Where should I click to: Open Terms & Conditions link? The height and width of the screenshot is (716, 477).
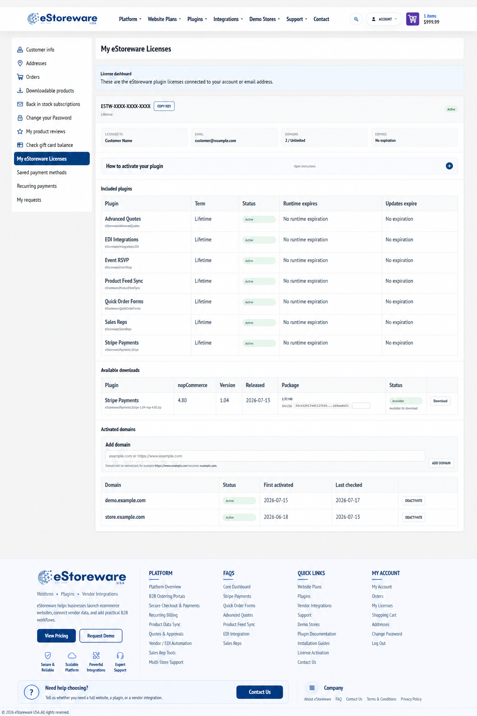point(382,699)
